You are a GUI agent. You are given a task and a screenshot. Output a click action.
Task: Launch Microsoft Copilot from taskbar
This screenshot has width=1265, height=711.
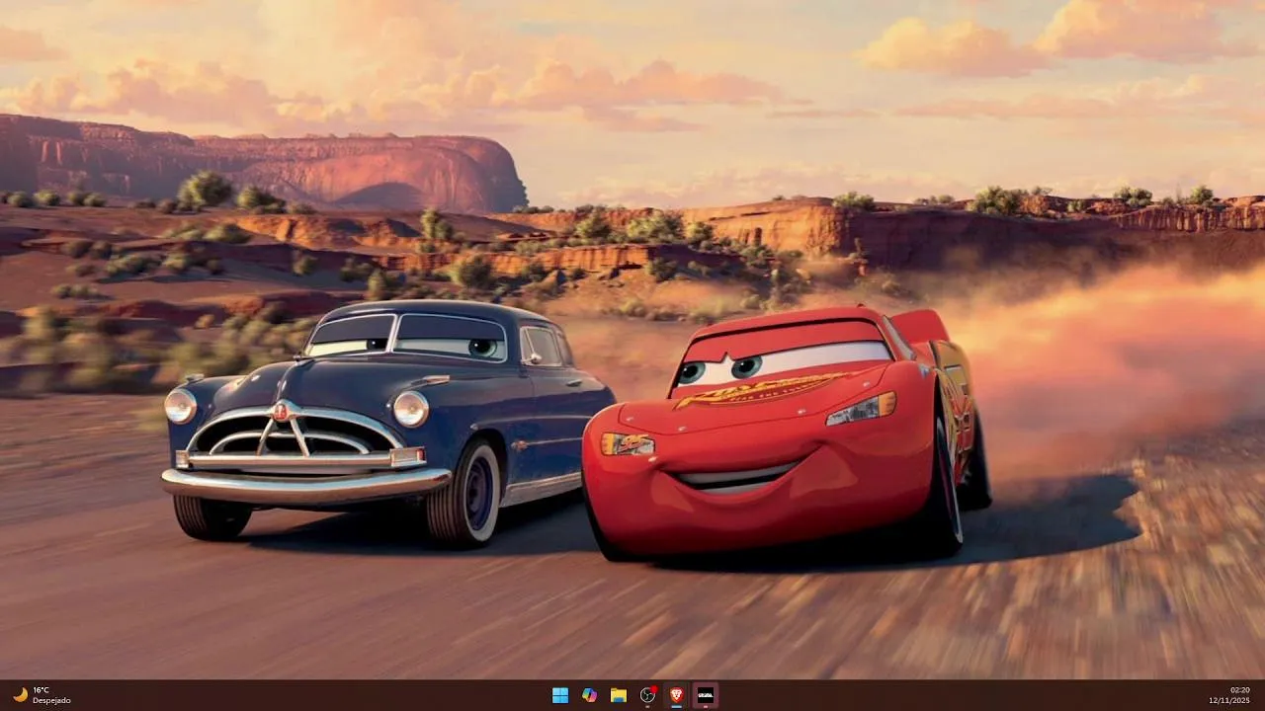[x=589, y=695]
